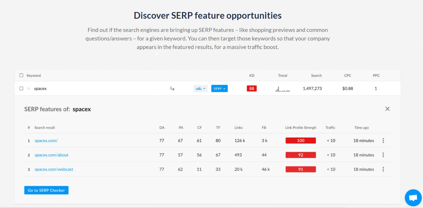View the spacex trend sparkline chart
Viewport: 423px width, 208px height.
pos(283,89)
